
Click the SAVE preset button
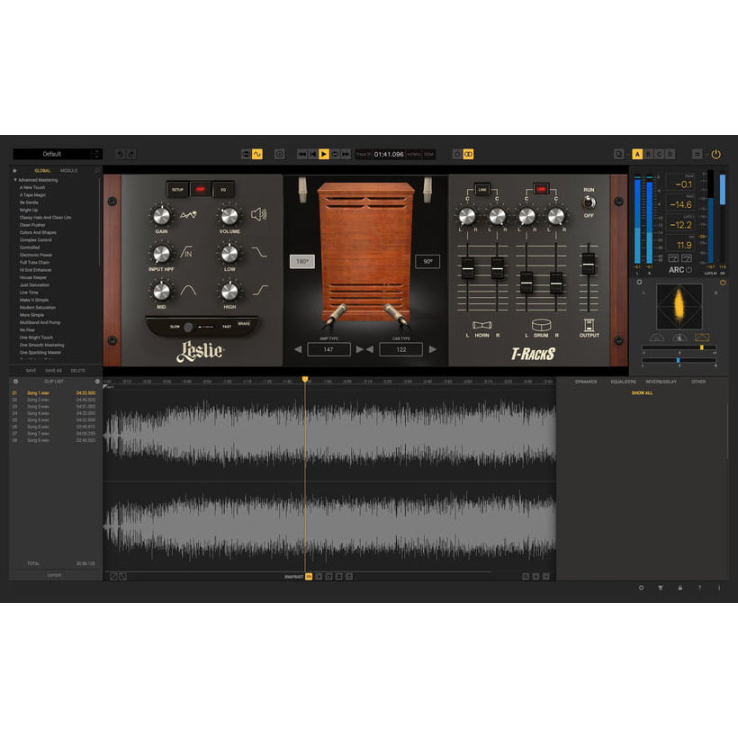coord(31,371)
